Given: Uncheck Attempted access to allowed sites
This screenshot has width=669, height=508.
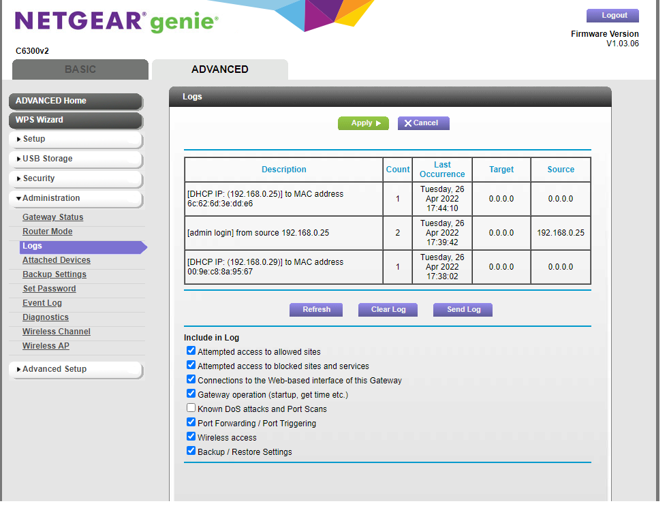Looking at the screenshot, I should coord(191,350).
